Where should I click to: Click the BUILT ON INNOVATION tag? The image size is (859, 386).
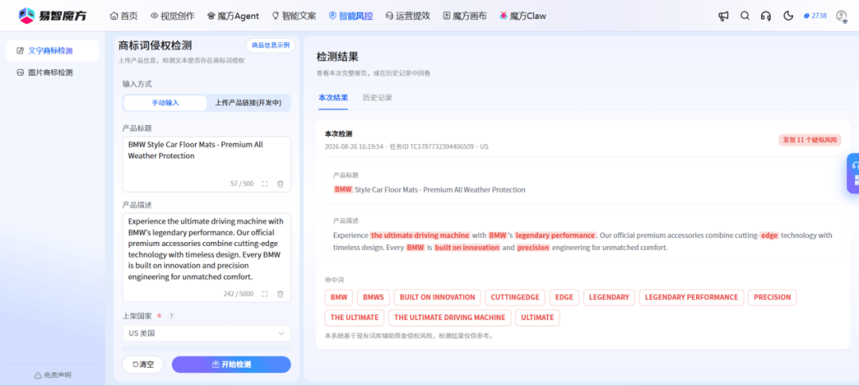(x=437, y=297)
